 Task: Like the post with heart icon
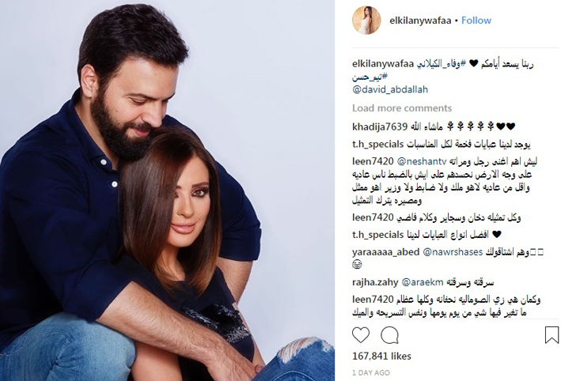point(361,335)
